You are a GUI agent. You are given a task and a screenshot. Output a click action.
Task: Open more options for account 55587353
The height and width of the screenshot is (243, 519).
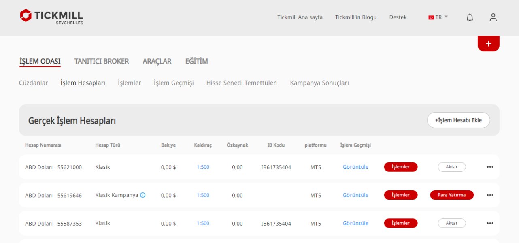click(490, 223)
